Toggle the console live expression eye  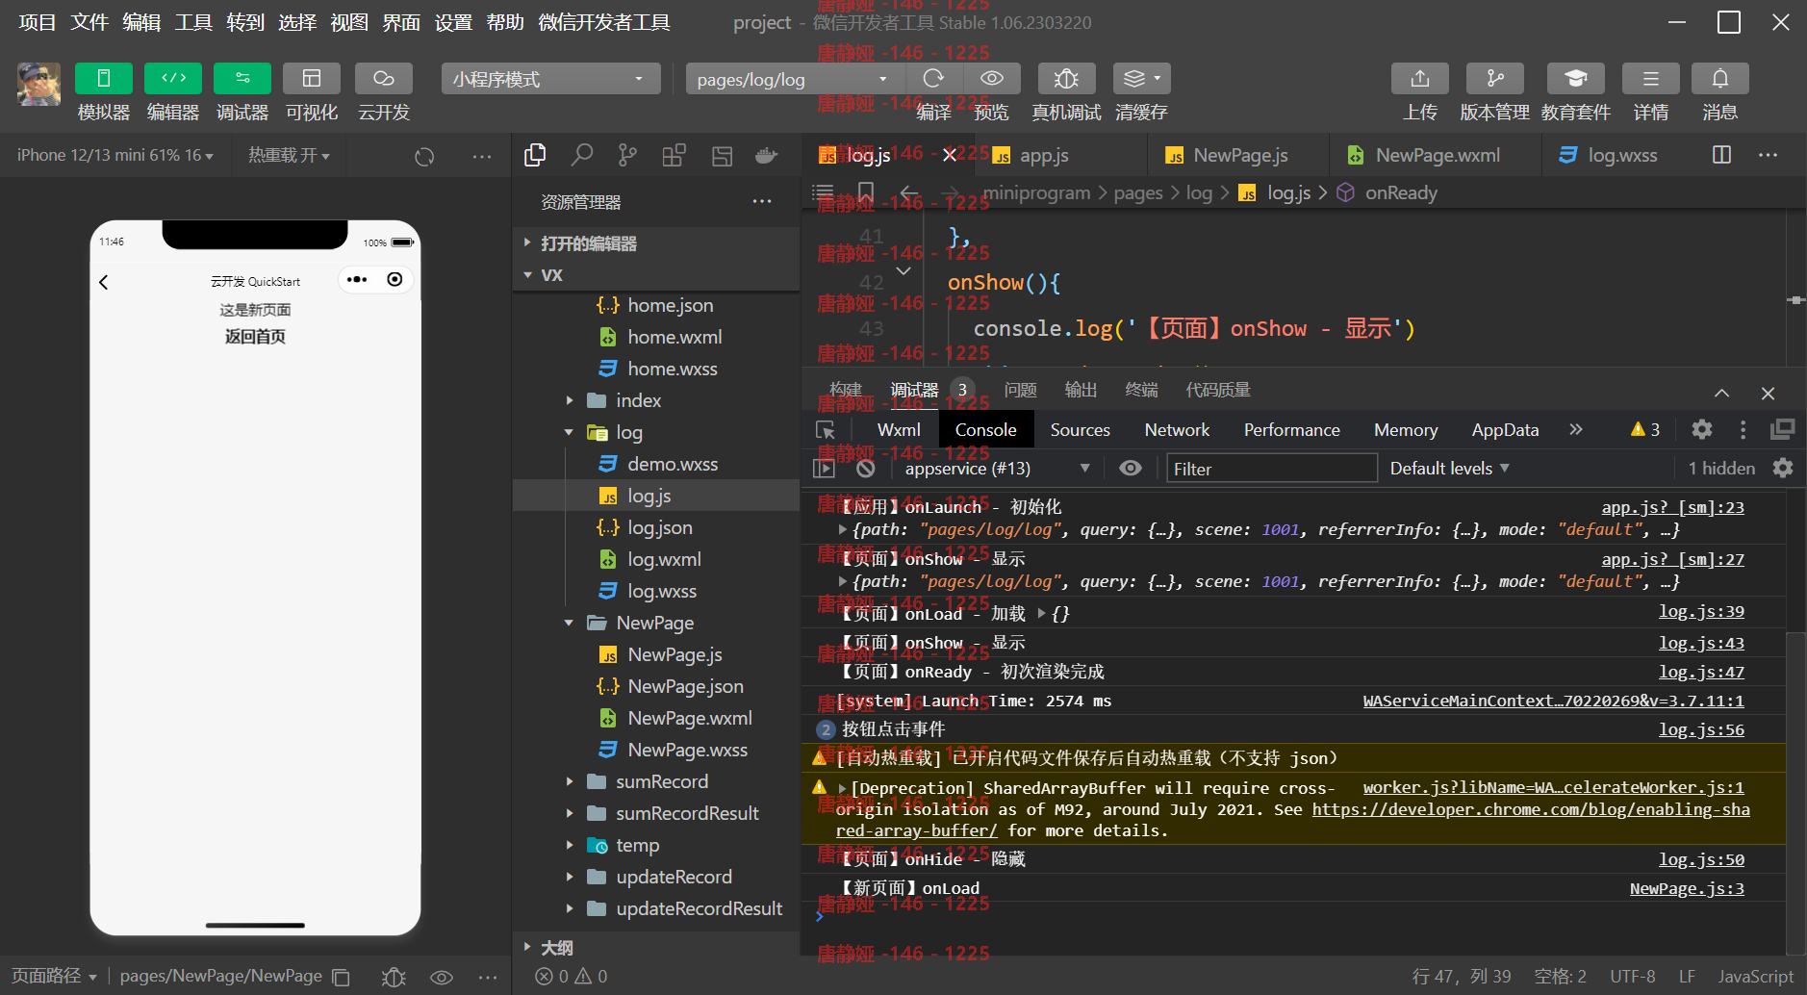(1131, 468)
